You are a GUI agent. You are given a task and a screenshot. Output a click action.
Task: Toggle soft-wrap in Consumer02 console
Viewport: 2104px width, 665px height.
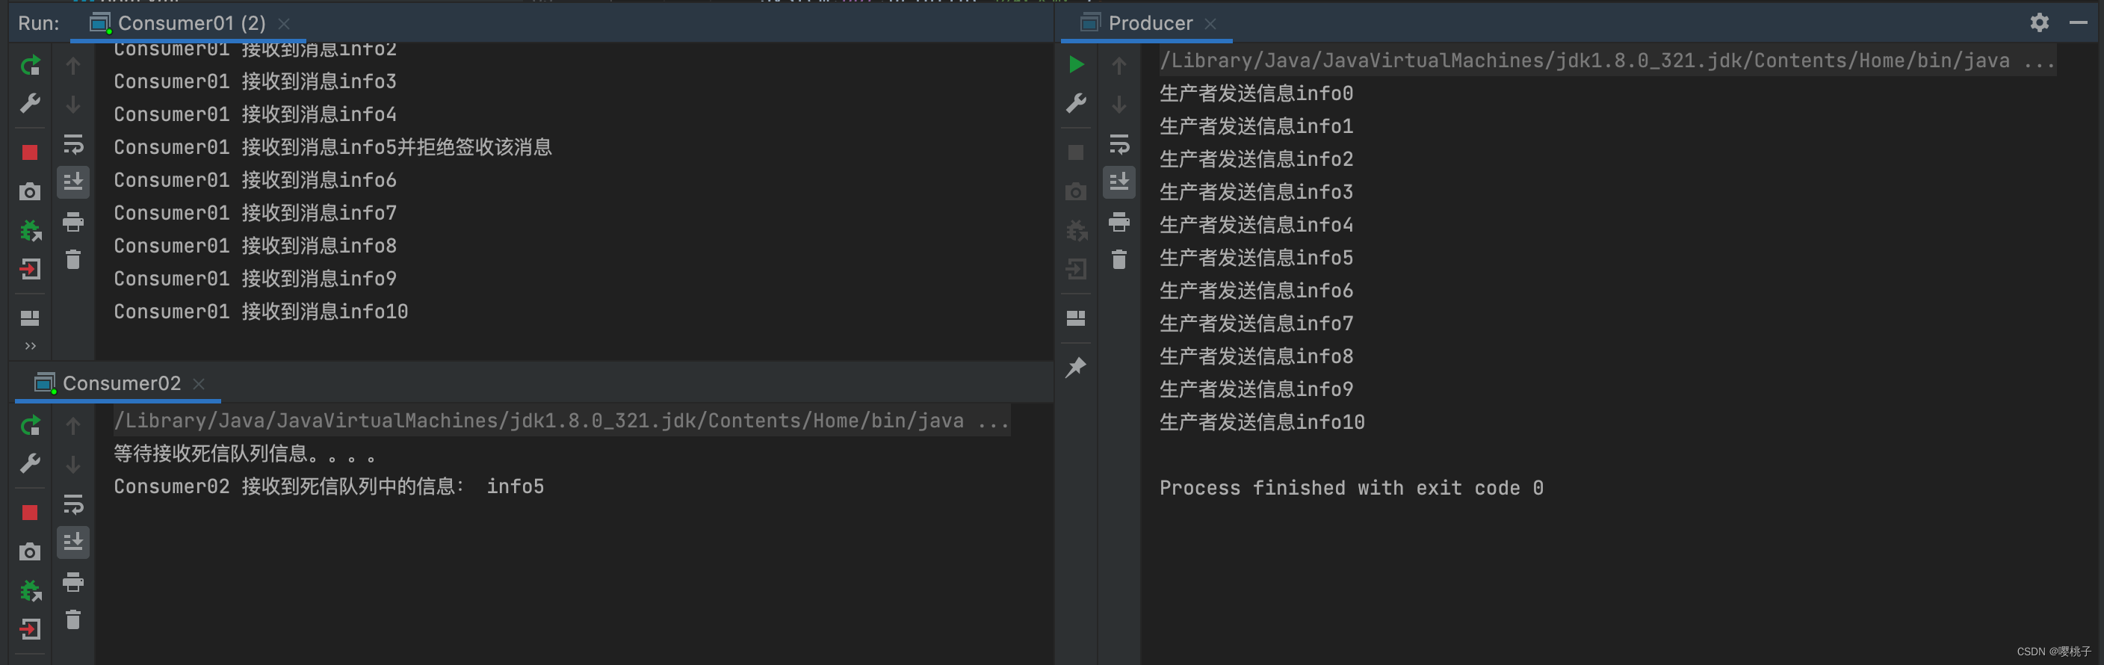click(73, 504)
